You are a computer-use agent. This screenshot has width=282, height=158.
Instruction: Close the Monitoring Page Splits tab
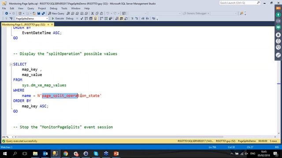[x=52, y=25]
